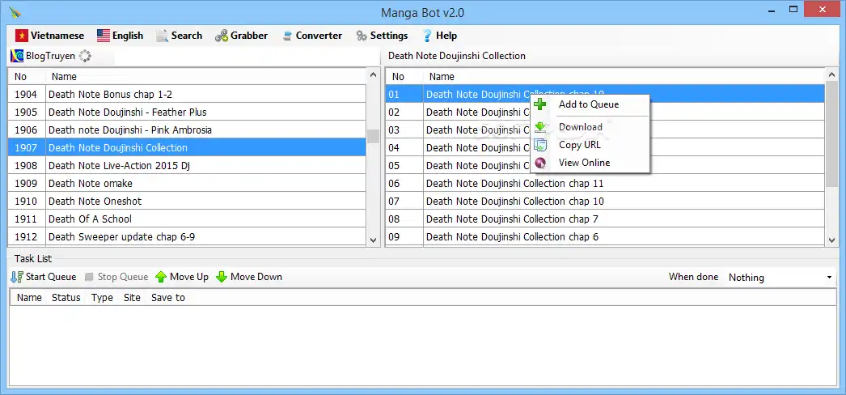Select Death Note Live-Action 2015 Dj

pyautogui.click(x=187, y=166)
